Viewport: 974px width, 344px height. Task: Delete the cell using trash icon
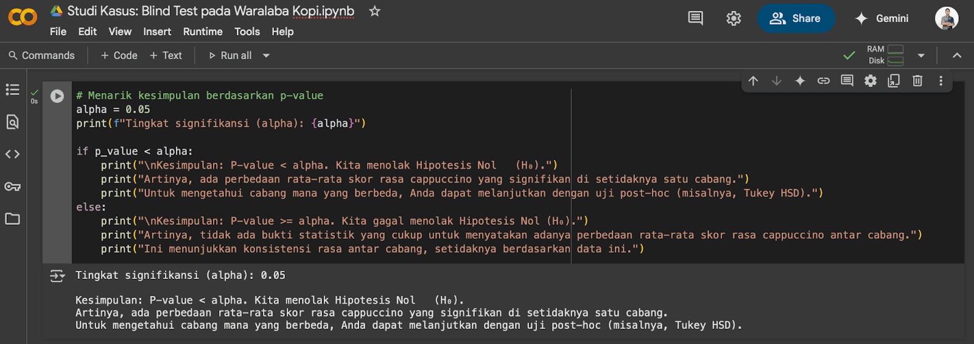point(917,81)
